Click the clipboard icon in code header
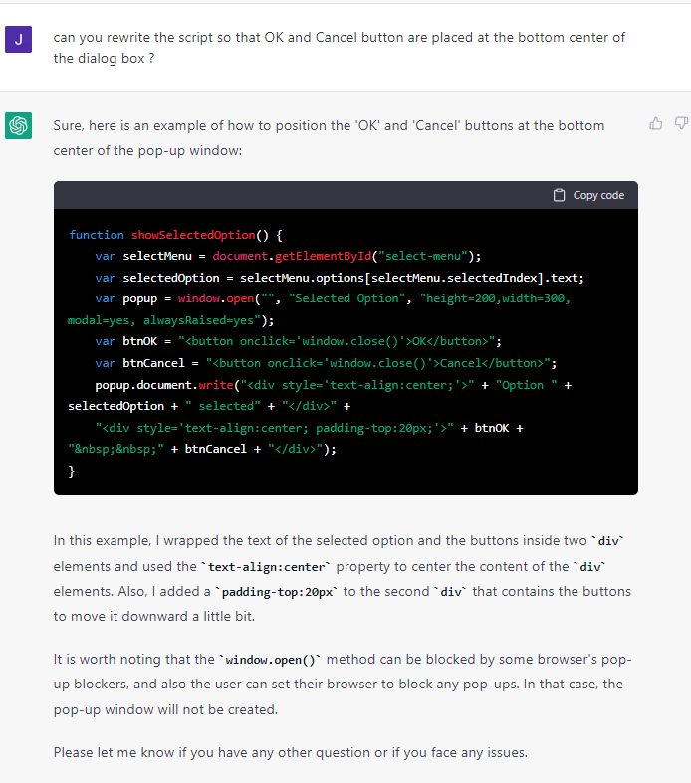Viewport: 691px width, 783px height. (x=559, y=195)
